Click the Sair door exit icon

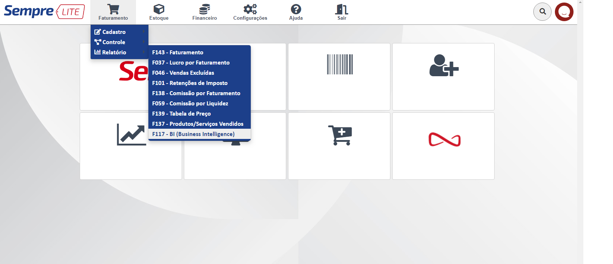342,9
